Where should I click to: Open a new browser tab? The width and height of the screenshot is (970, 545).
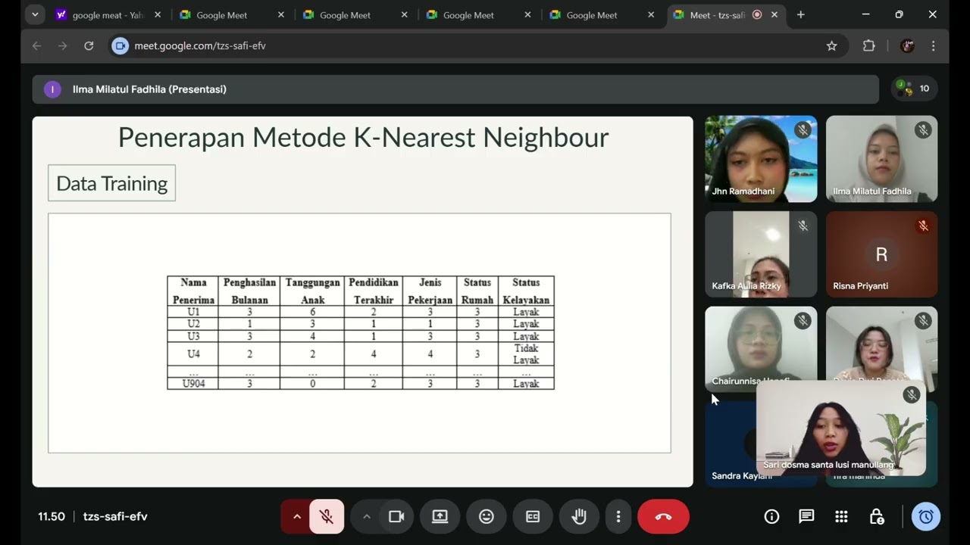click(x=800, y=14)
